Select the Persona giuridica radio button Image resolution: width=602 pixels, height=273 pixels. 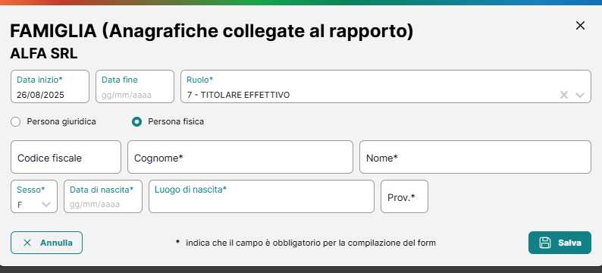pos(16,122)
